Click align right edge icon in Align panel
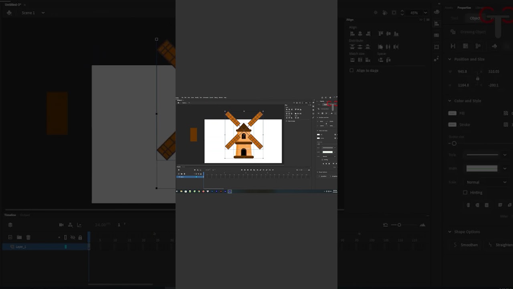The height and width of the screenshot is (289, 513). tap(368, 34)
